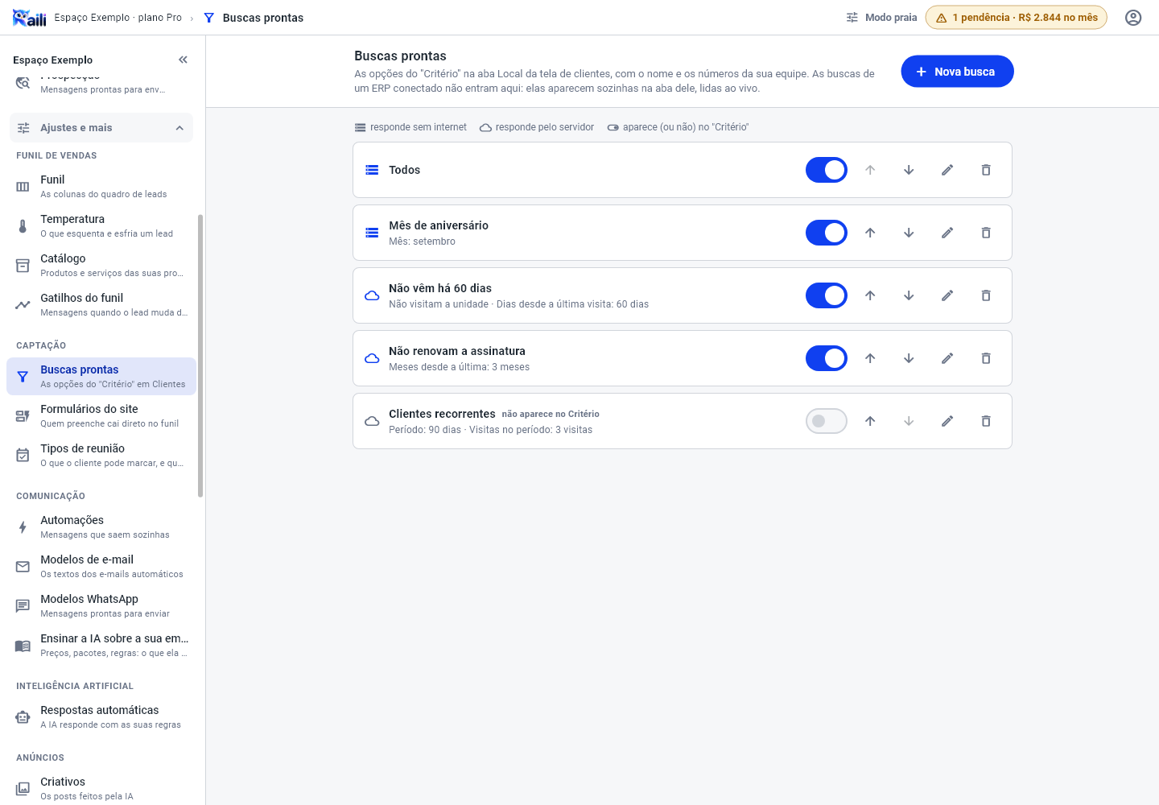This screenshot has width=1159, height=805.
Task: Toggle "Modo praia" in the header
Action: [x=881, y=18]
